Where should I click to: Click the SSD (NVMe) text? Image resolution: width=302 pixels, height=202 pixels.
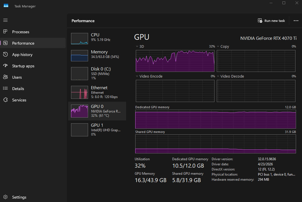point(100,74)
